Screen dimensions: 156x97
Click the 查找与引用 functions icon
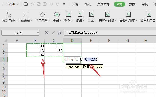click(128, 15)
